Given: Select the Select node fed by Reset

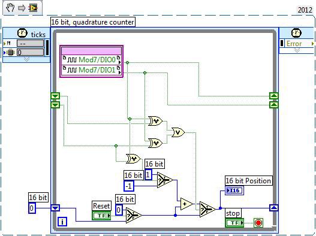Looking at the screenshot, I should tap(134, 215).
